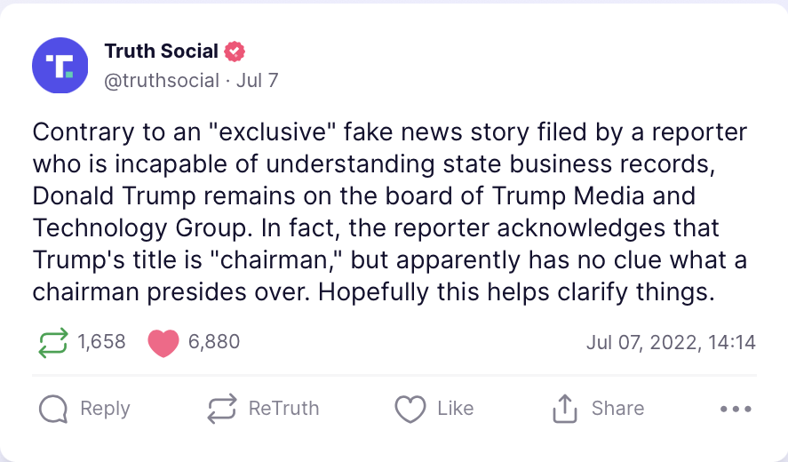This screenshot has height=462, width=788.
Task: Select the Share text label
Action: [617, 408]
